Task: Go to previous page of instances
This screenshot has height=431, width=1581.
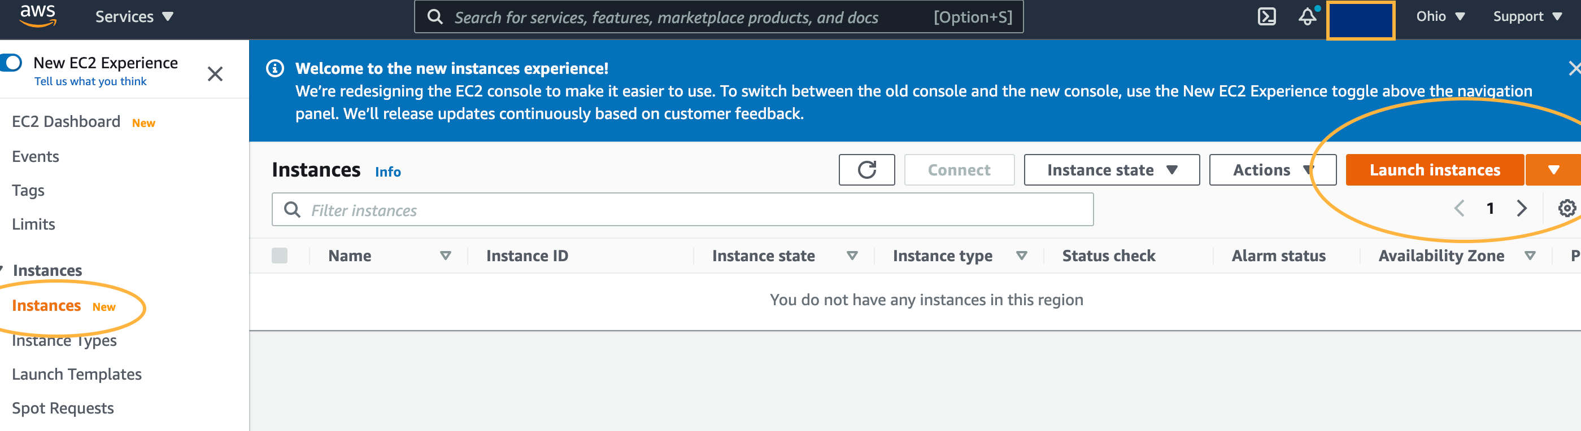Action: point(1459,209)
